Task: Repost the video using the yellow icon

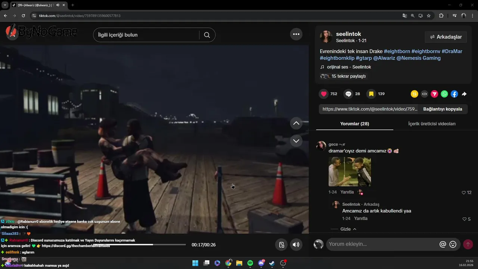Action: pyautogui.click(x=414, y=94)
